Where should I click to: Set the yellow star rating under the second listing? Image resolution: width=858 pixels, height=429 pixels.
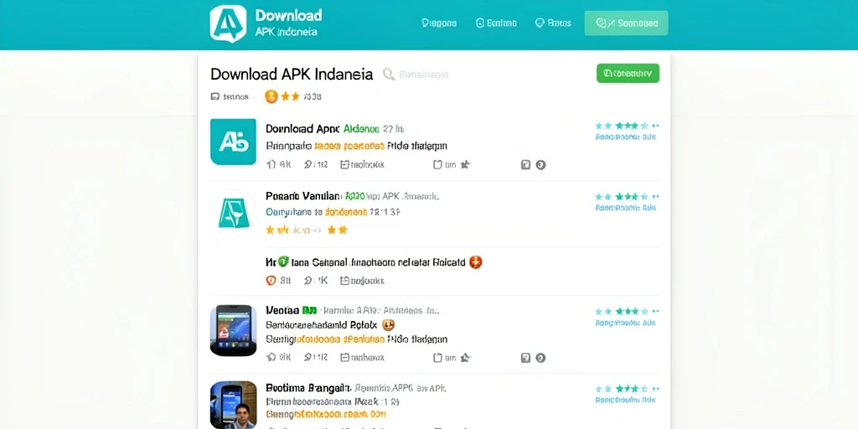point(307,230)
